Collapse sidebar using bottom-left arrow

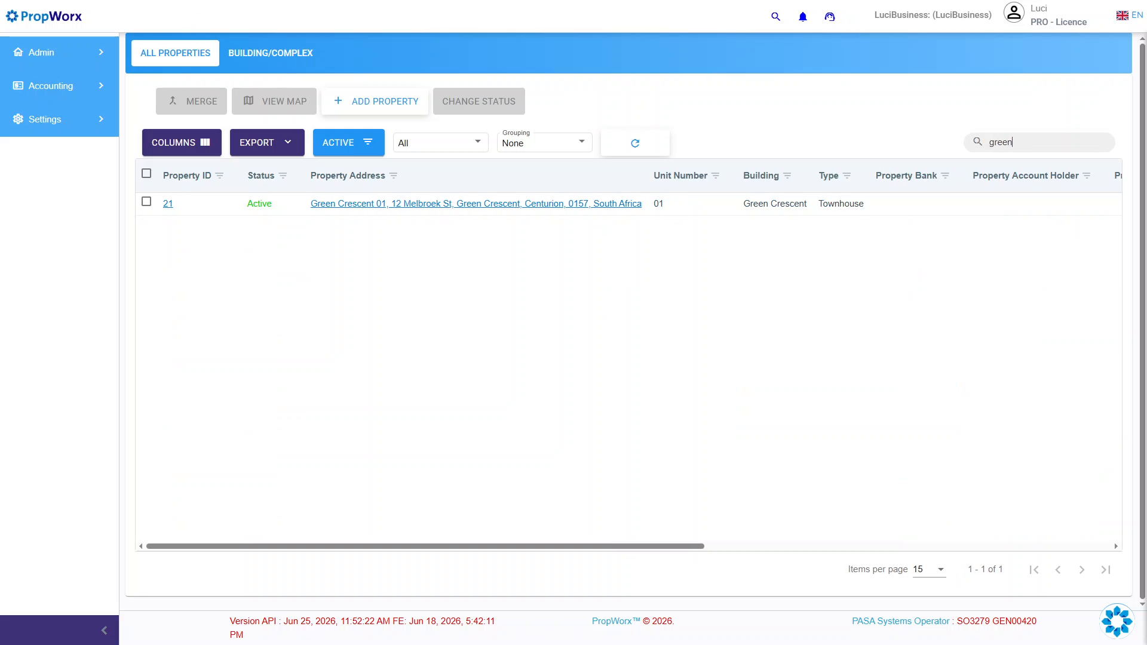pos(104,630)
